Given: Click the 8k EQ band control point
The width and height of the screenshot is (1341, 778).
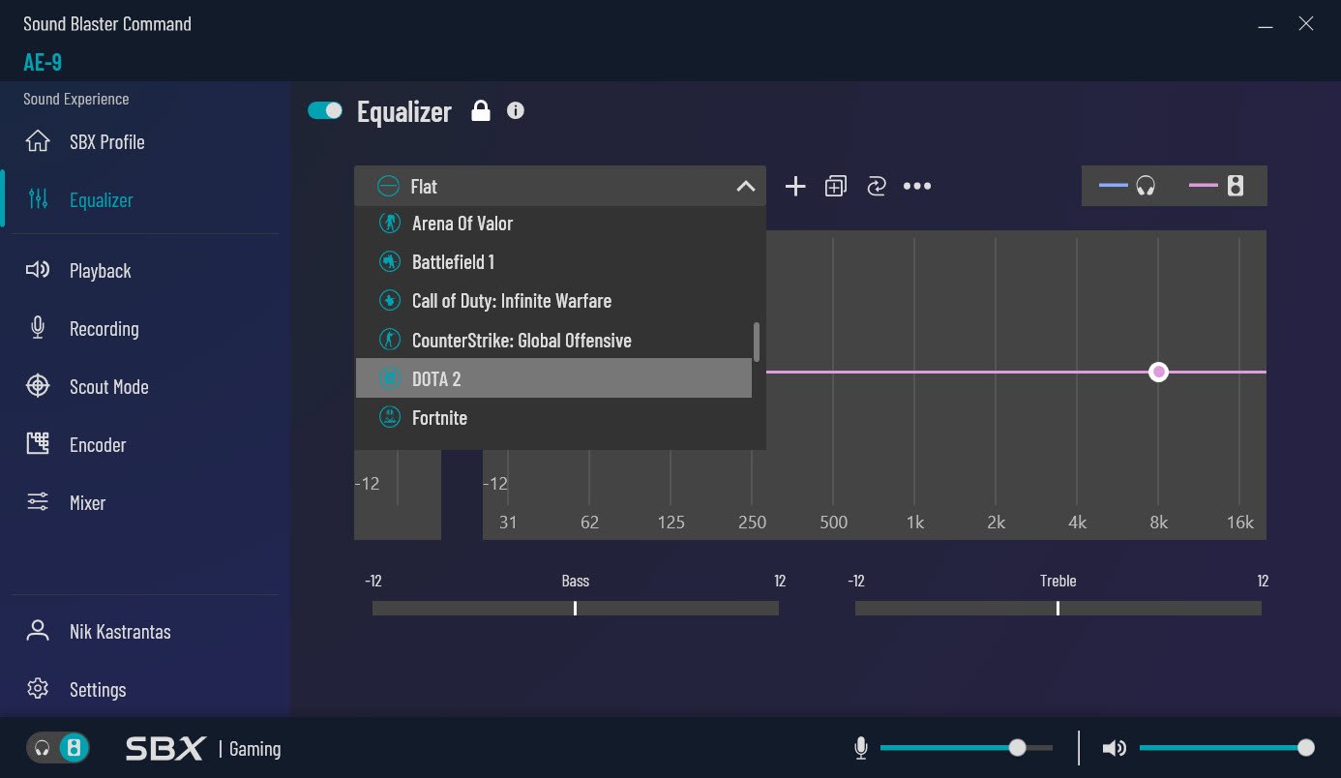Looking at the screenshot, I should [x=1158, y=372].
